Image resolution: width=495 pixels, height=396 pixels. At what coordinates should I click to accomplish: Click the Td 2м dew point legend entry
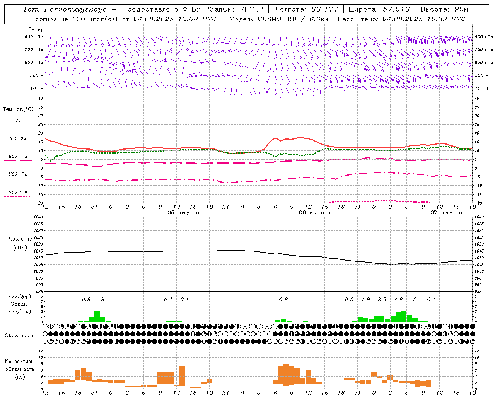pos(18,138)
